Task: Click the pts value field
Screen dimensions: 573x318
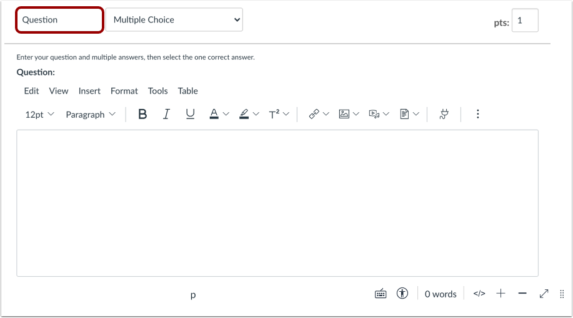Action: (525, 21)
